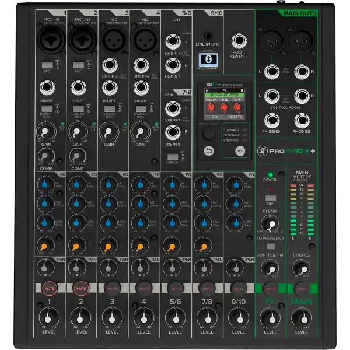Toggle the channel 3 LOW CUT switch
Screen dimensions: 350x350
[110, 108]
